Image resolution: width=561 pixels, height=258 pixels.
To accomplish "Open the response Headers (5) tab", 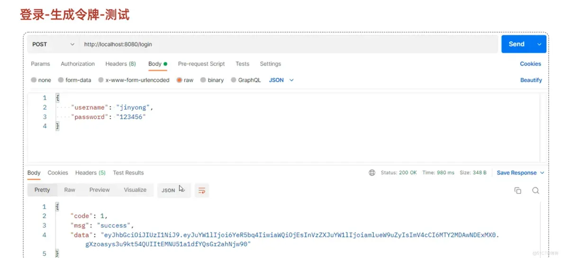I will pyautogui.click(x=90, y=173).
